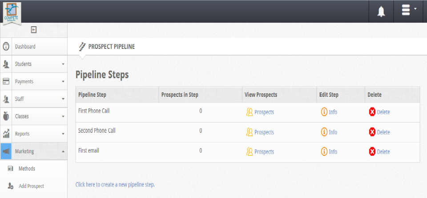Click the Add Prospect sidebar icon
Viewport: 427px width, 198px height.
pyautogui.click(x=11, y=186)
